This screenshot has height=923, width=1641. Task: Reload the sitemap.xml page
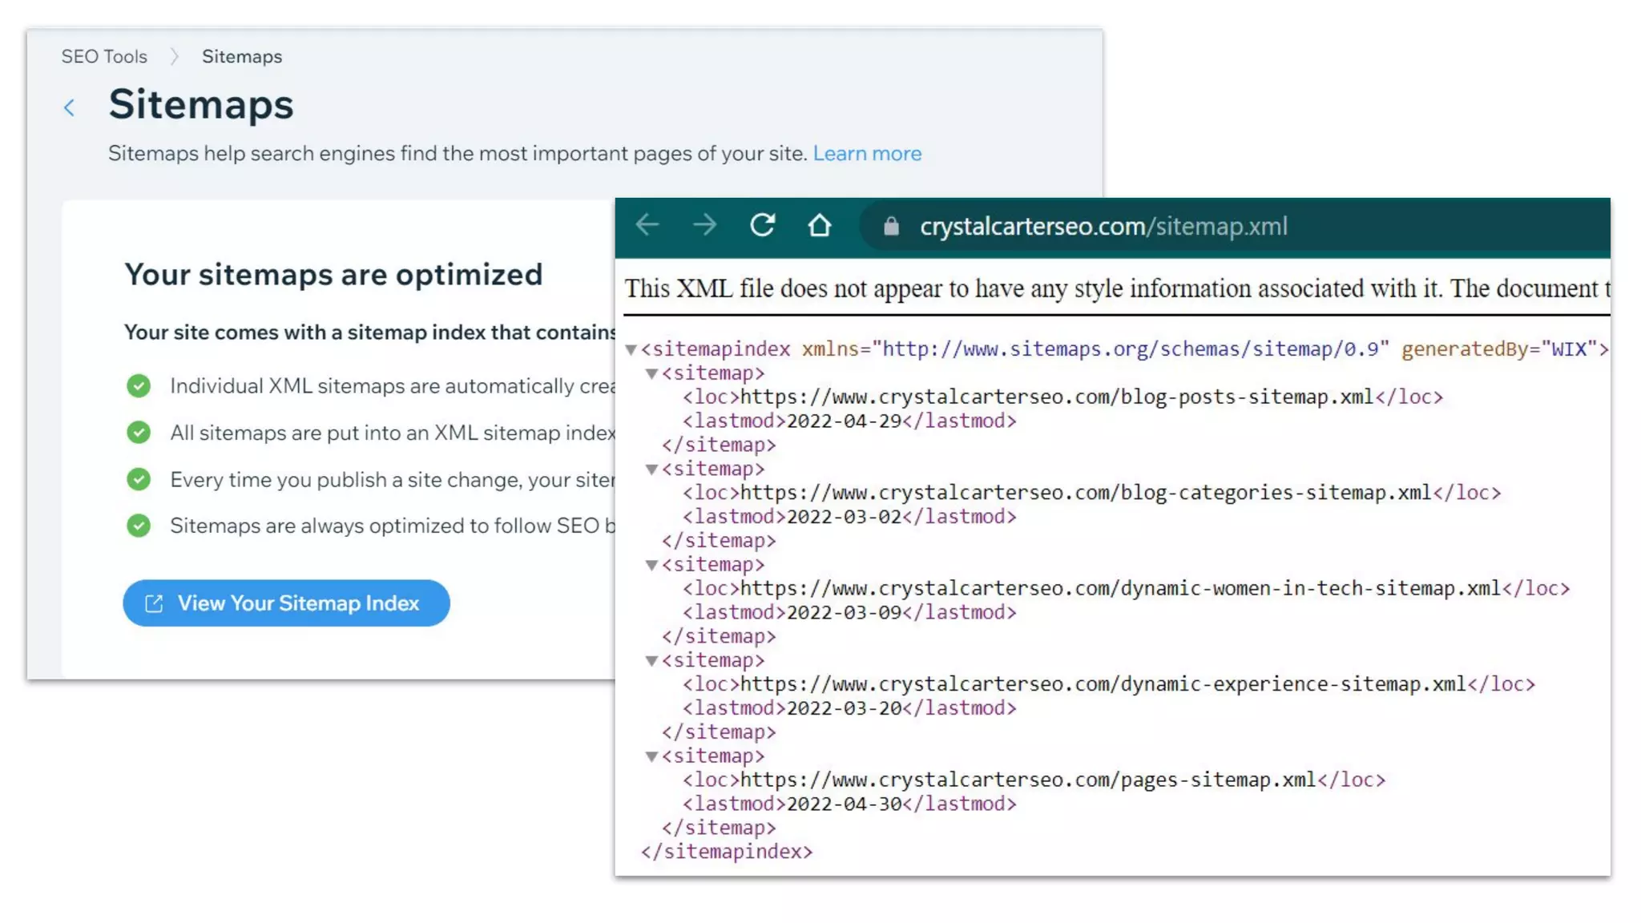[762, 225]
